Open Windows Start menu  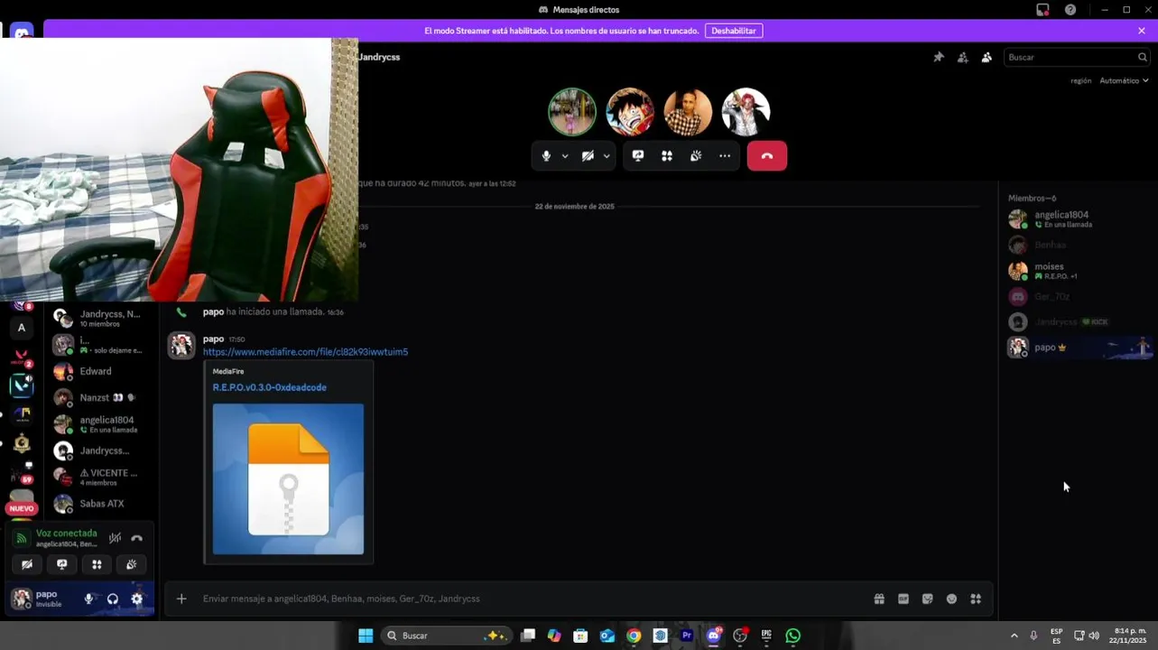[x=366, y=636]
